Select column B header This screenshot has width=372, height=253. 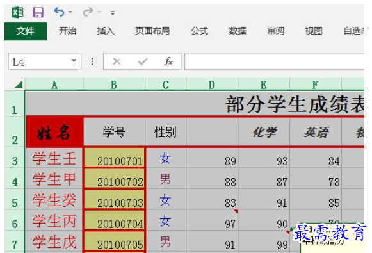click(x=114, y=85)
